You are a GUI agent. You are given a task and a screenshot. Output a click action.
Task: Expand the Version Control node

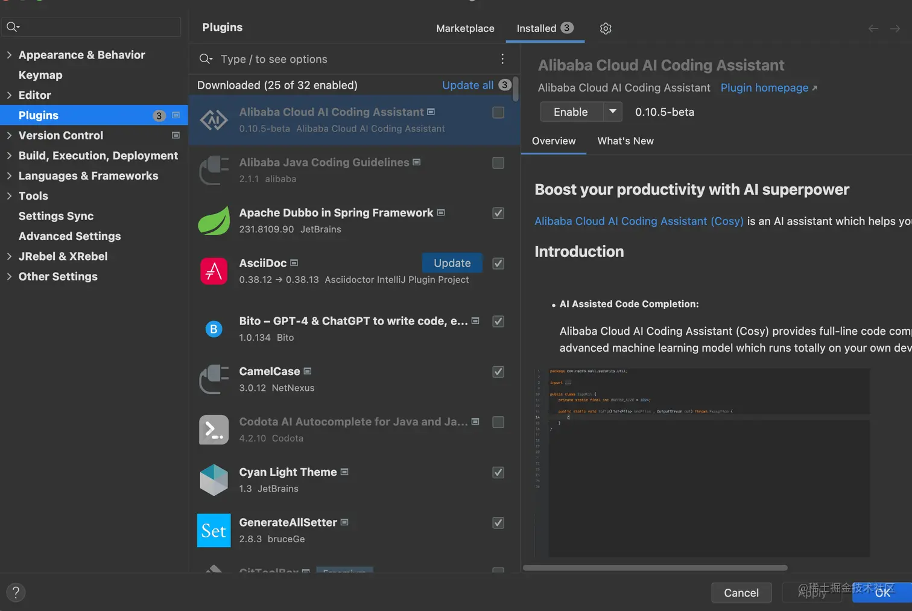[x=9, y=136]
